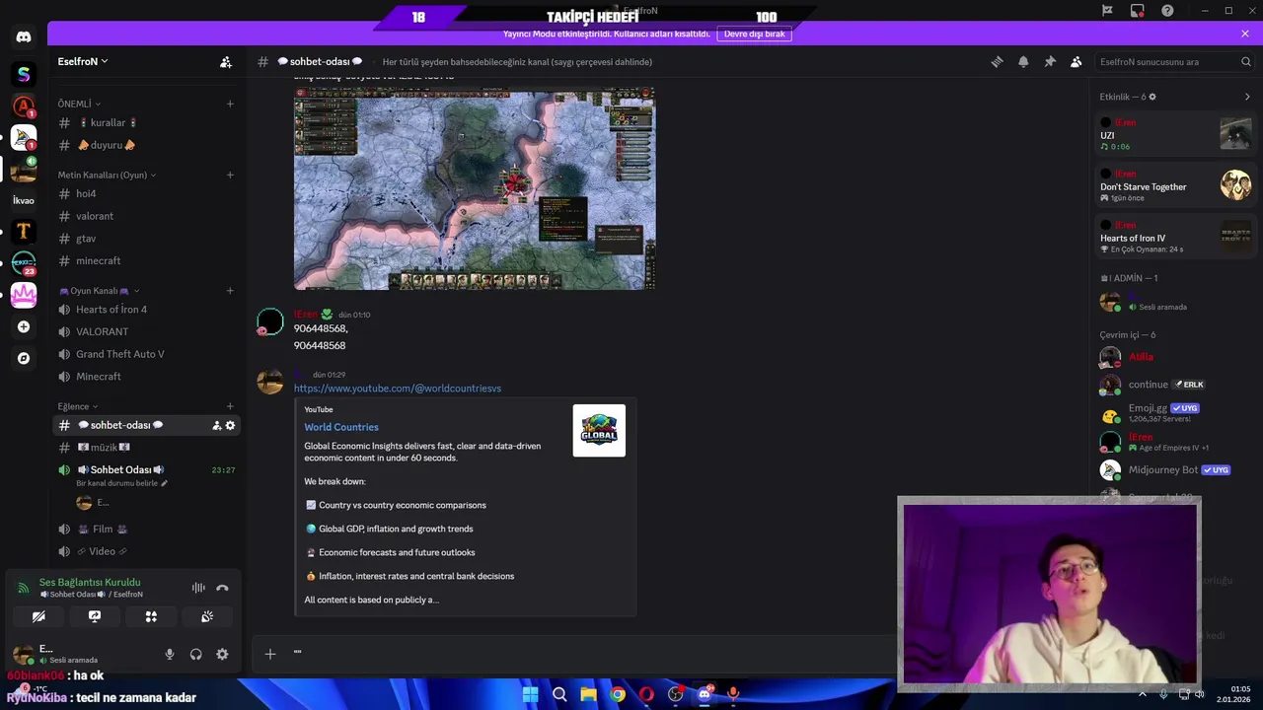The width and height of the screenshot is (1263, 710).
Task: Open notification settings bell icon
Action: point(1023,61)
